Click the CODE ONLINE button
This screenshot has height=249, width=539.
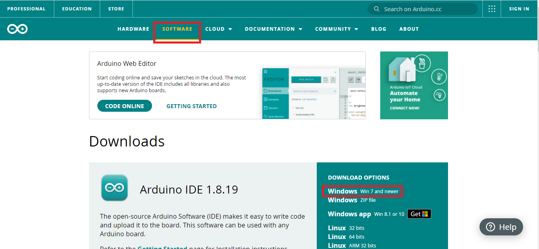(124, 106)
